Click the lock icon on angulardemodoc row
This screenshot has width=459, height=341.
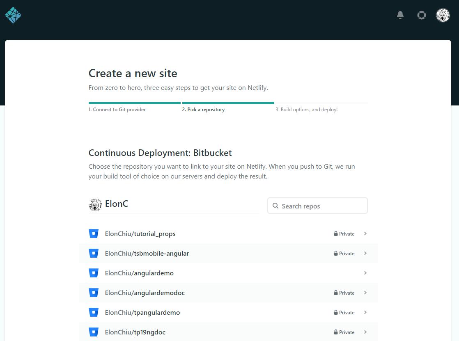(336, 293)
